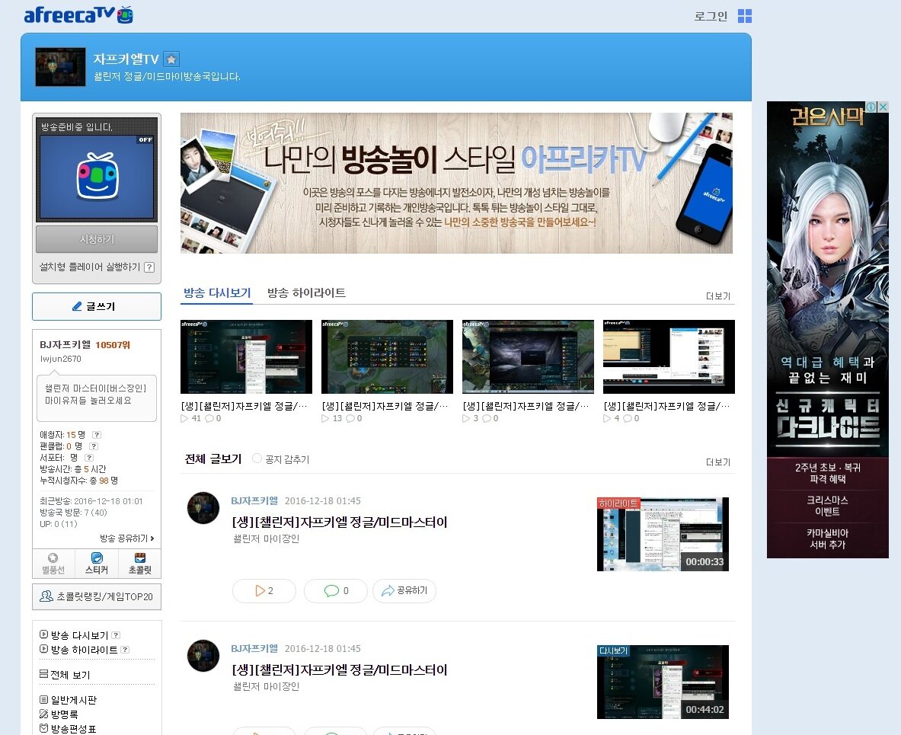
Task: Open help icon beside sidebar 방송 다시보기
Action: click(116, 635)
